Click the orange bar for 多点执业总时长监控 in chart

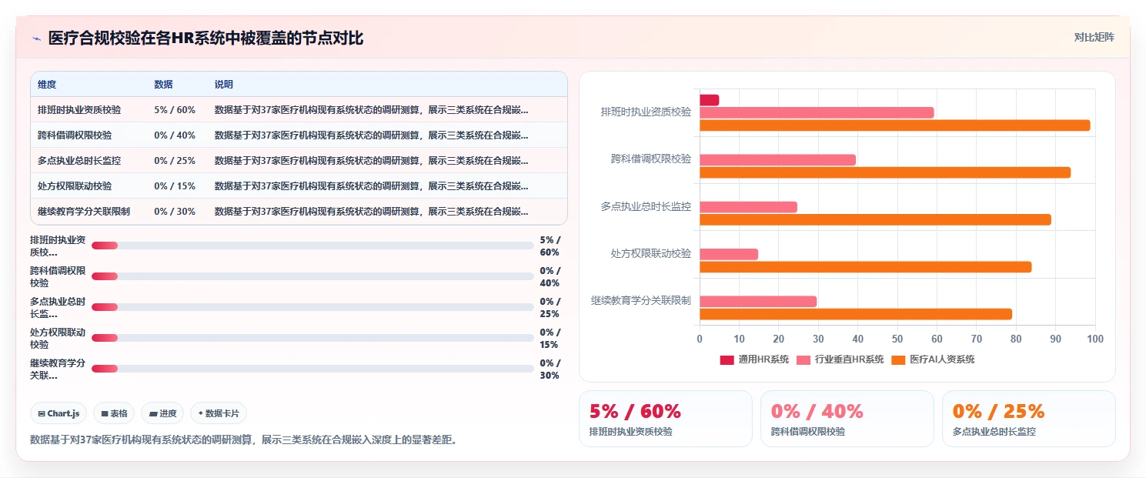click(x=875, y=219)
